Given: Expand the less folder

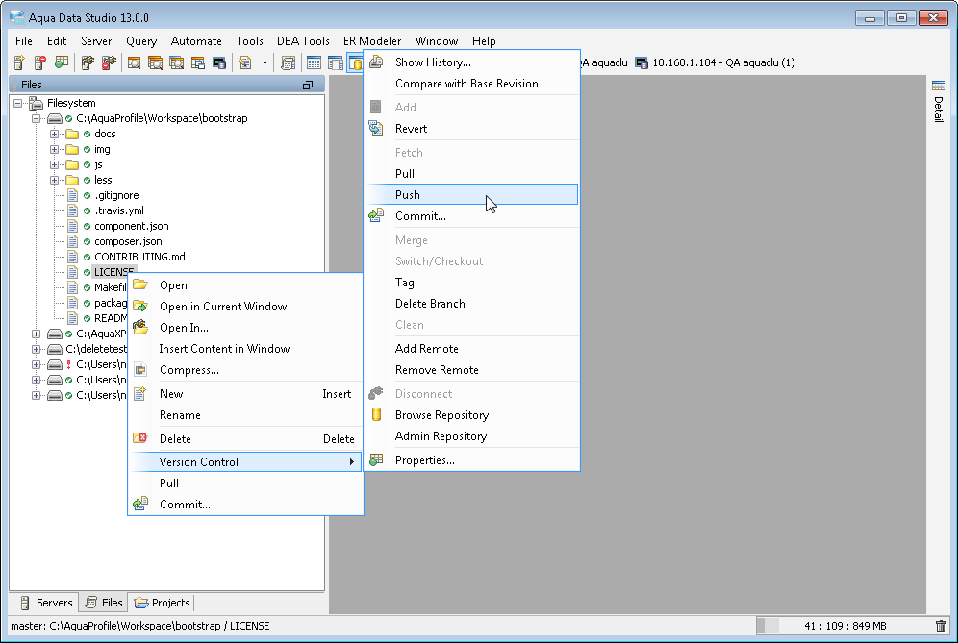Looking at the screenshot, I should (x=55, y=180).
